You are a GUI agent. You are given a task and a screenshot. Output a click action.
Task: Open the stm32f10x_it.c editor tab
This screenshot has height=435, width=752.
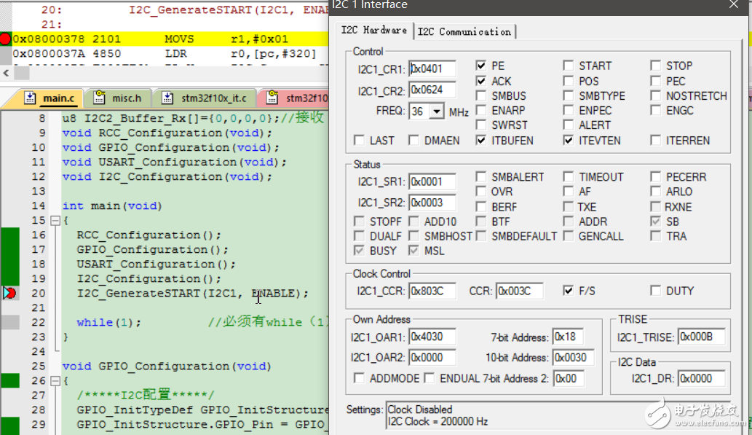(x=207, y=98)
